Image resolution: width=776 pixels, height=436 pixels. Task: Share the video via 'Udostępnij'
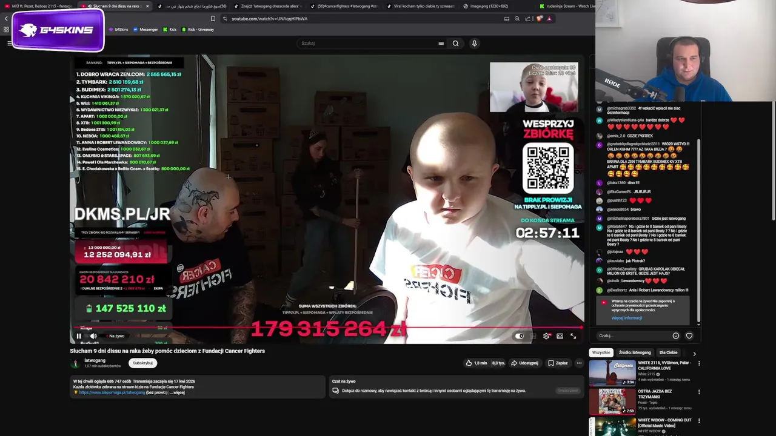pyautogui.click(x=525, y=363)
